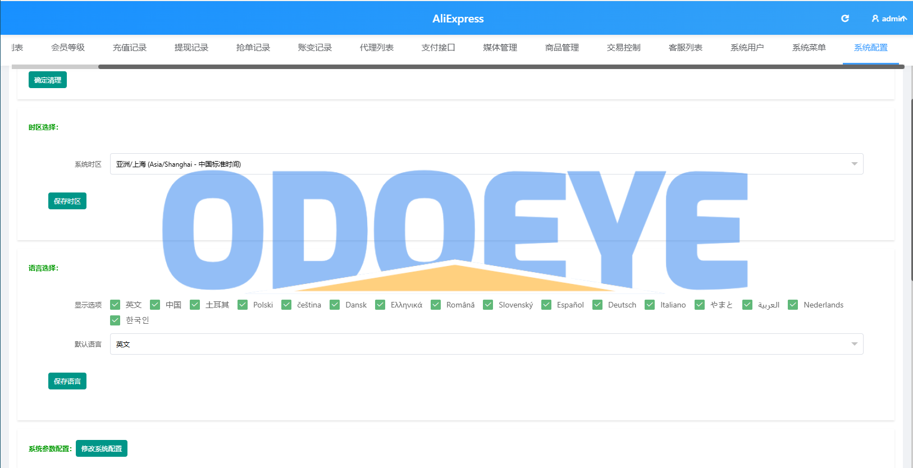
Task: Disable the 한국인 language option
Action: click(x=116, y=320)
